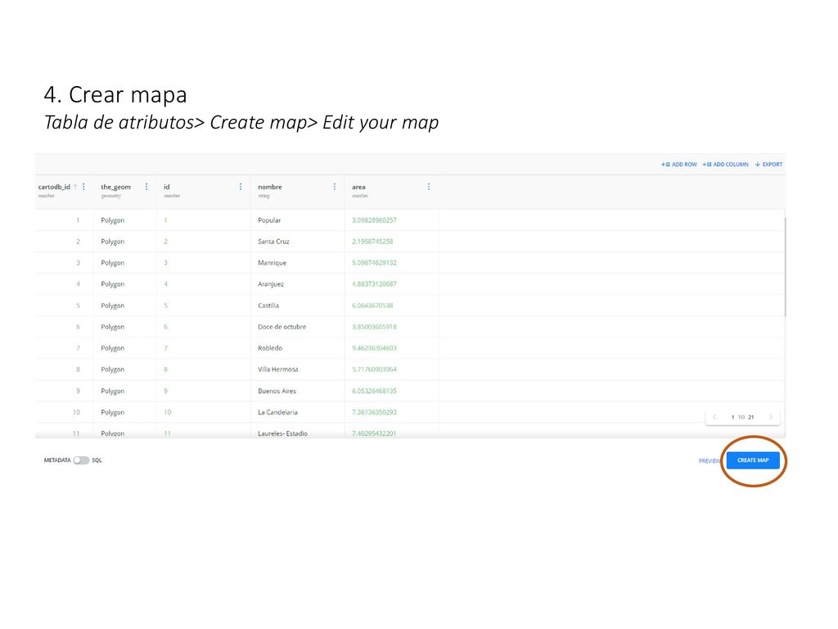
Task: Click area value 4.88373120687
Action: (374, 284)
